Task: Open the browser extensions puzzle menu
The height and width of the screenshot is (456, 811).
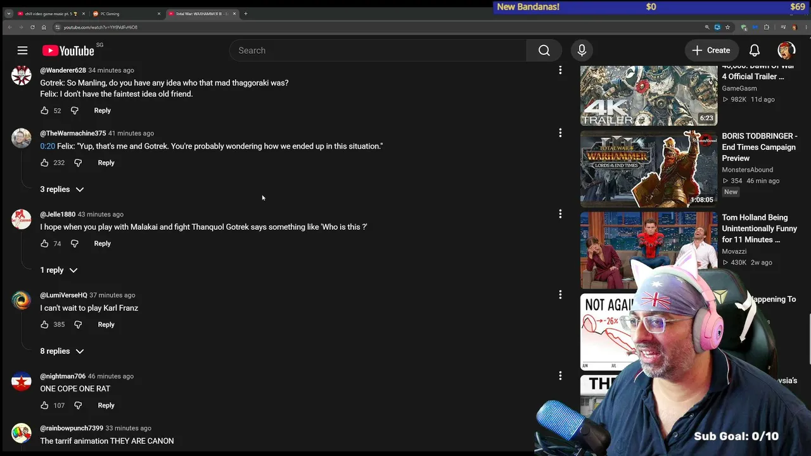Action: [x=767, y=27]
